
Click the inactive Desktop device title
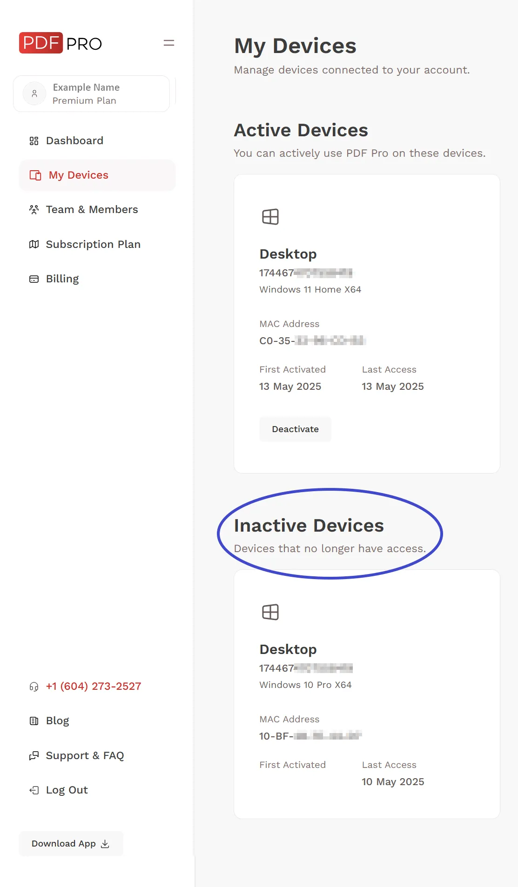pyautogui.click(x=288, y=649)
